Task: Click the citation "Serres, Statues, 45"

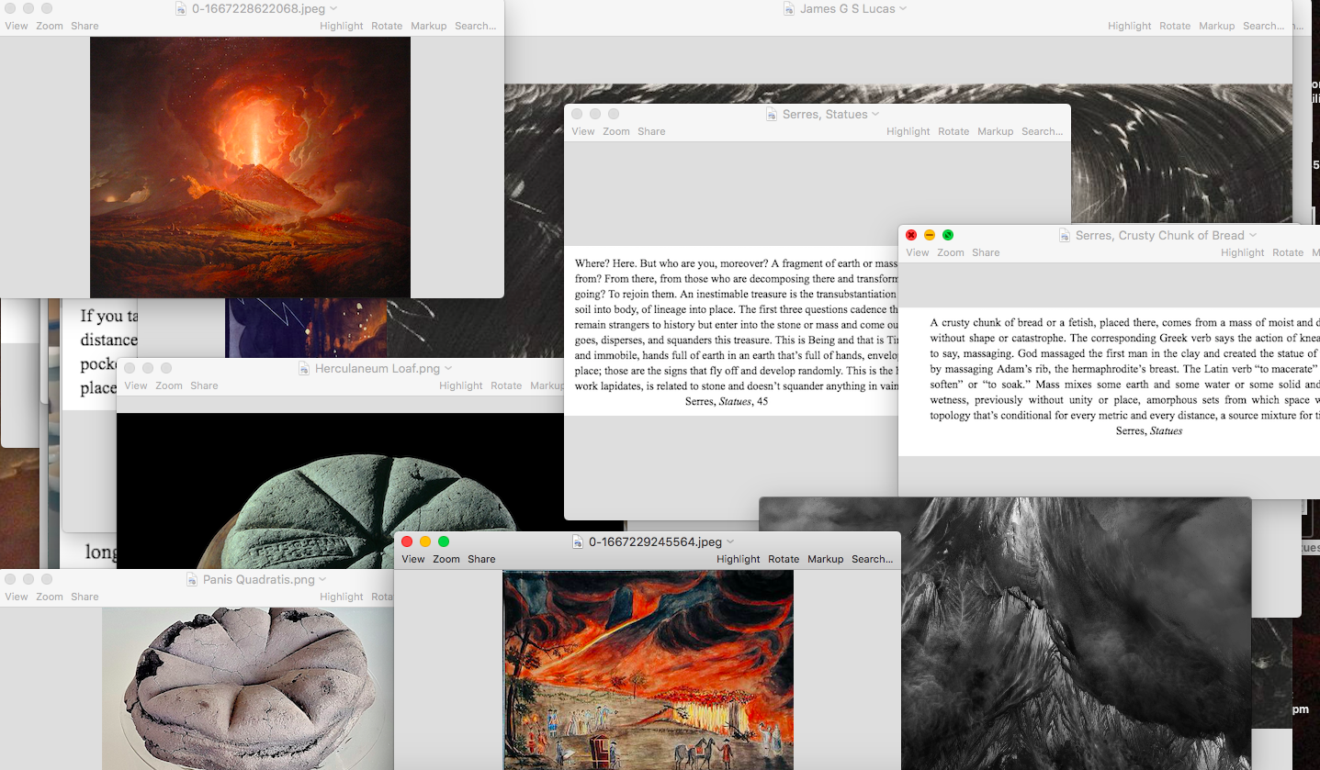Action: pos(727,401)
